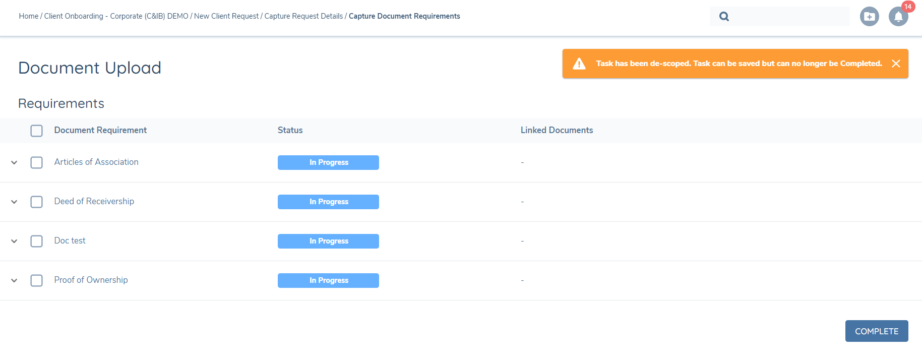Open the notifications bell
The width and height of the screenshot is (922, 362).
[898, 17]
